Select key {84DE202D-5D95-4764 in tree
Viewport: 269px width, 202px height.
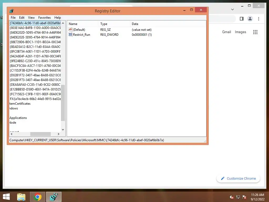pos(35,32)
